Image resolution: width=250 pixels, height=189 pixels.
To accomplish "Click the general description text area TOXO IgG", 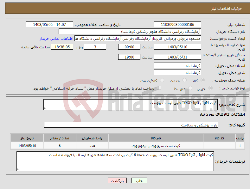I will tap(131, 105).
